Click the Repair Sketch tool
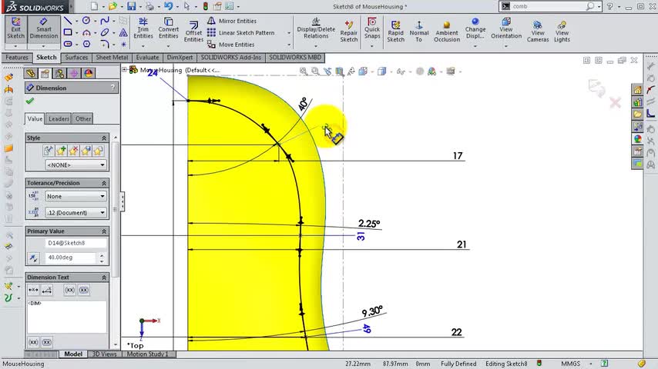The image size is (658, 369). coord(349,32)
